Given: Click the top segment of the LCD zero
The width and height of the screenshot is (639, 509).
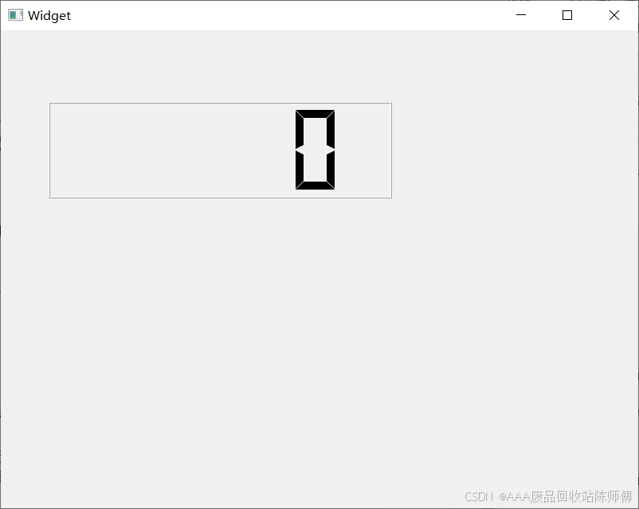Looking at the screenshot, I should click(x=315, y=114).
